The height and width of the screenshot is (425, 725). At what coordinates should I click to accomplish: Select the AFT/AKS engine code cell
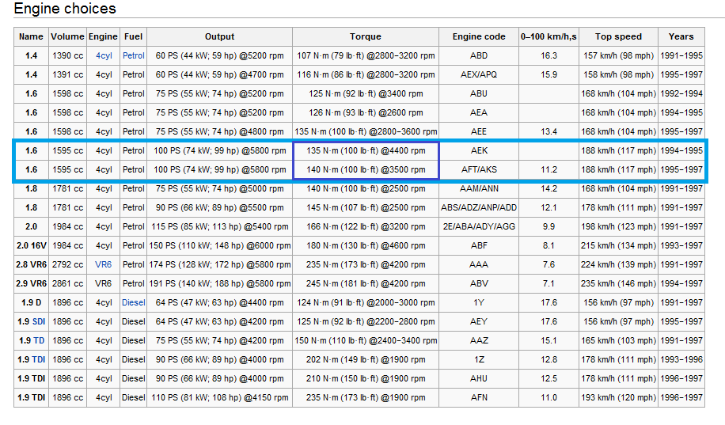479,169
